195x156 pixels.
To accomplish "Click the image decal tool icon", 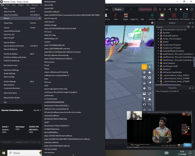I will click(x=144, y=94).
